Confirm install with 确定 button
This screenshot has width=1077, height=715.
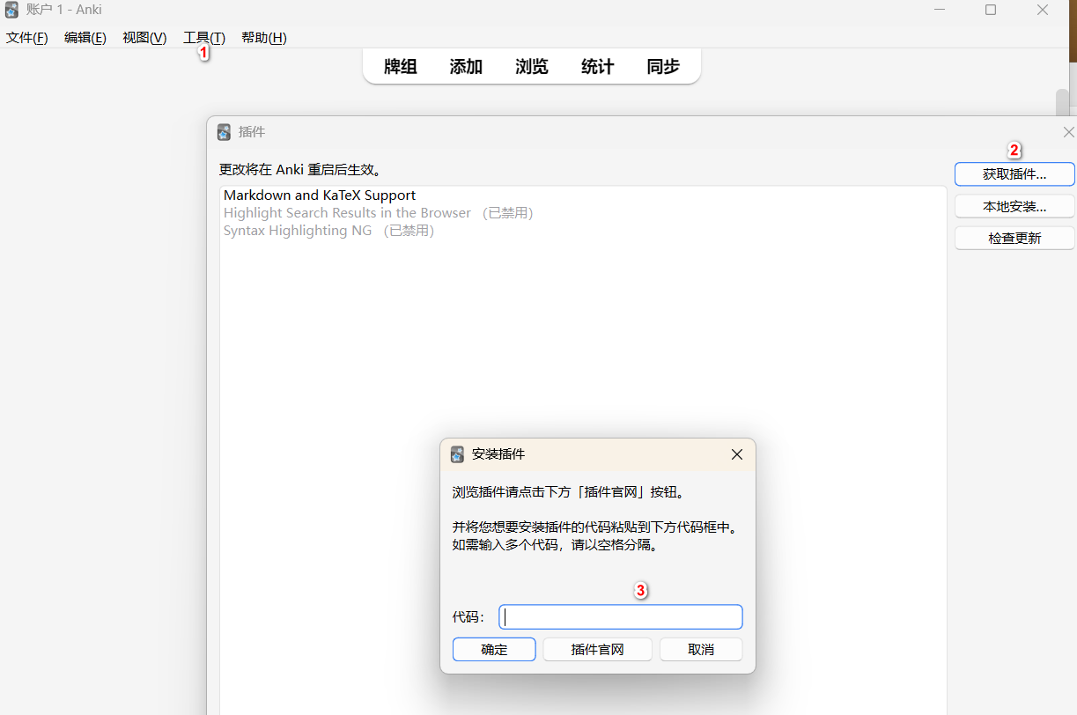pyautogui.click(x=494, y=650)
